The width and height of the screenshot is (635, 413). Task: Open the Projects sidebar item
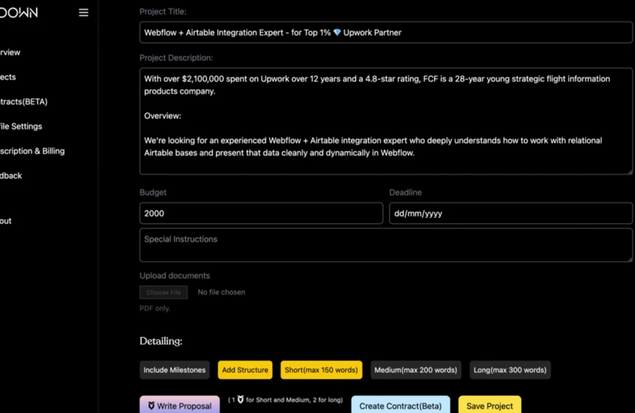coord(8,77)
